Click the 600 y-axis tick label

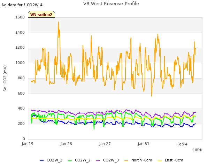(21, 94)
